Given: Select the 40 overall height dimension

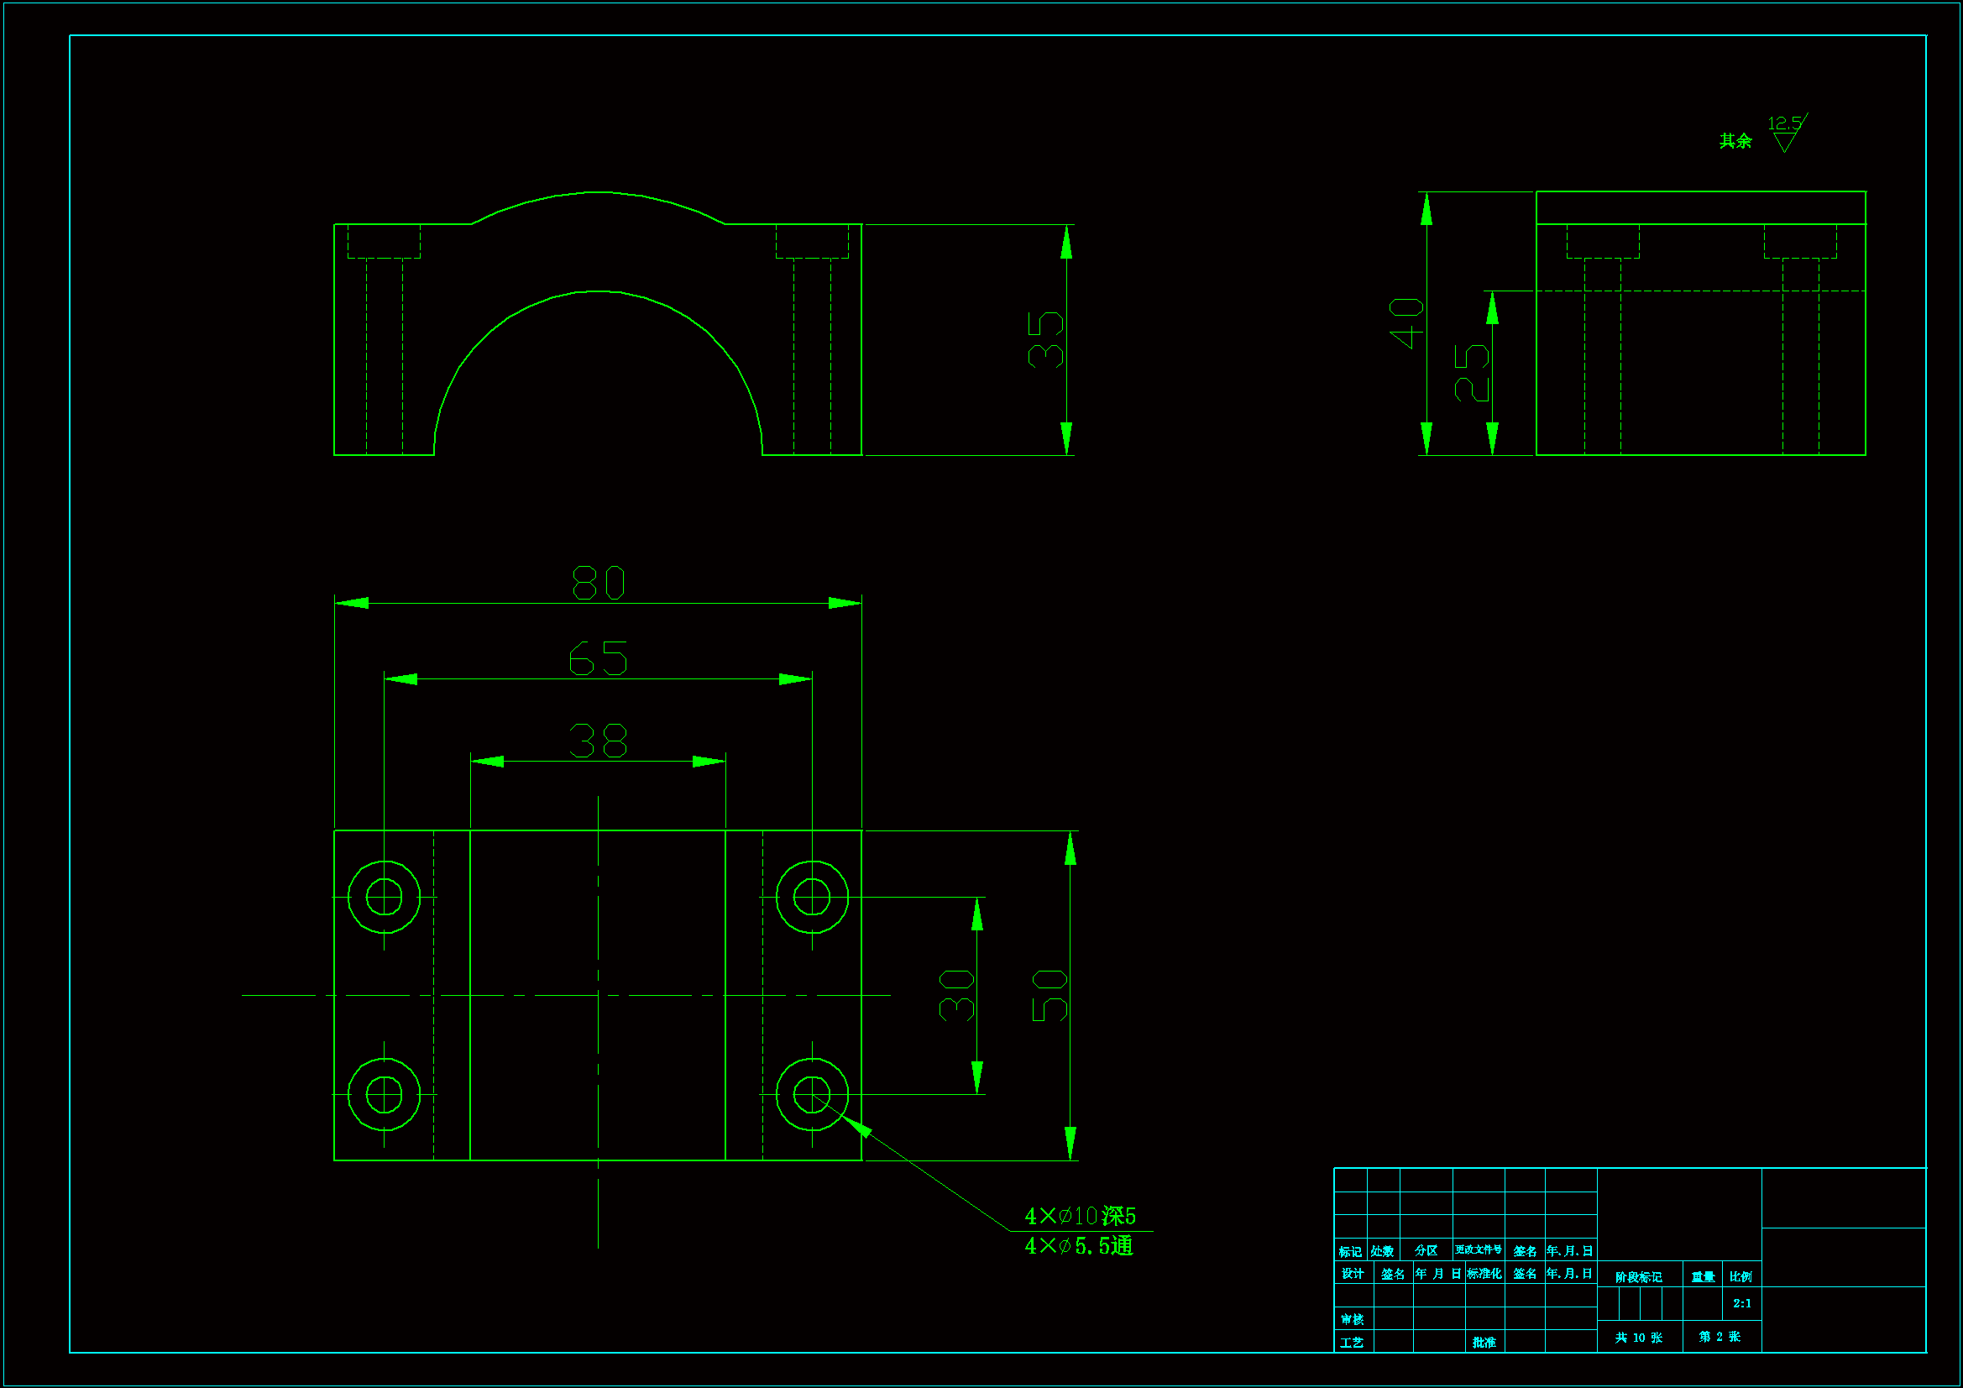Looking at the screenshot, I should (x=1406, y=323).
